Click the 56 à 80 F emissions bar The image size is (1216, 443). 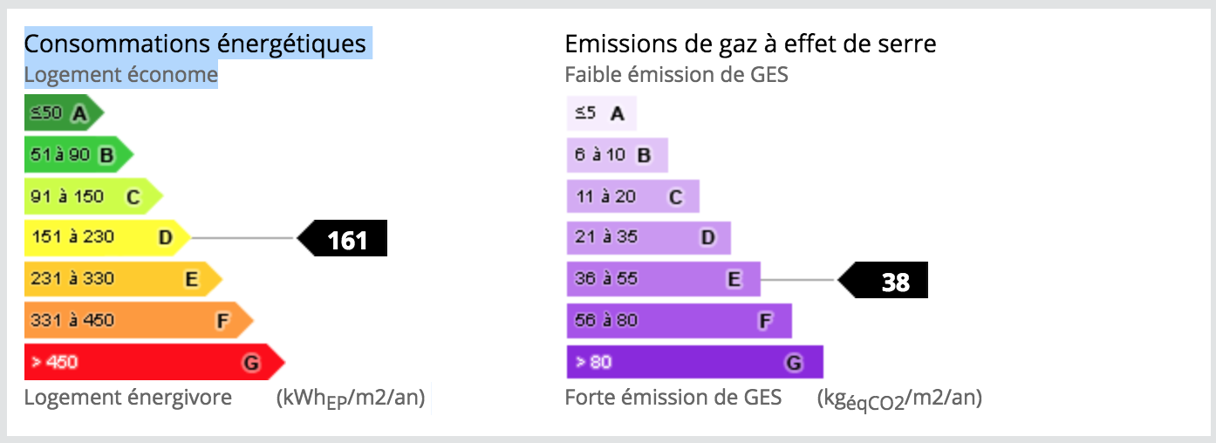pyautogui.click(x=679, y=320)
